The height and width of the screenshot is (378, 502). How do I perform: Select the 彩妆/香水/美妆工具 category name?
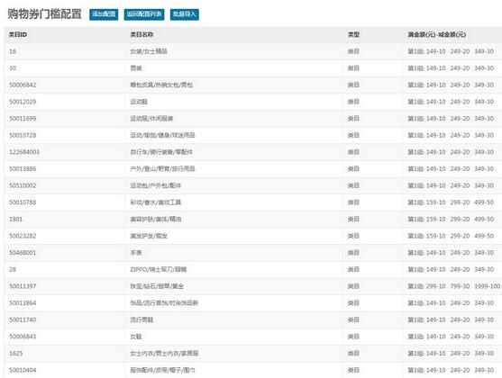[x=156, y=202]
